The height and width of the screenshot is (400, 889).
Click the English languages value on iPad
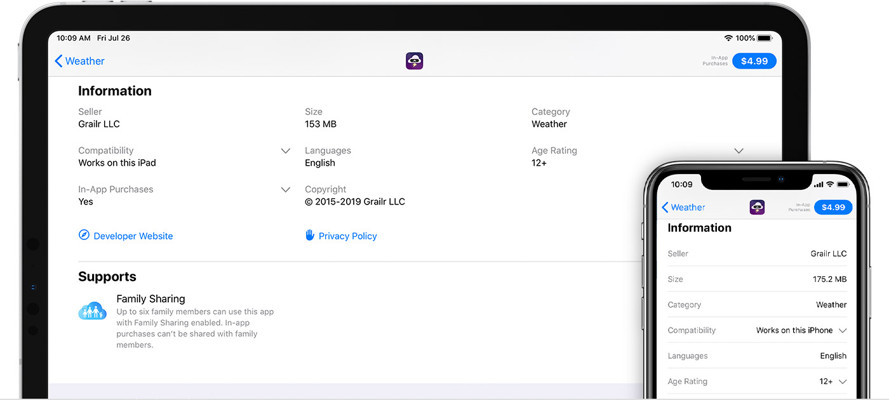(x=320, y=163)
